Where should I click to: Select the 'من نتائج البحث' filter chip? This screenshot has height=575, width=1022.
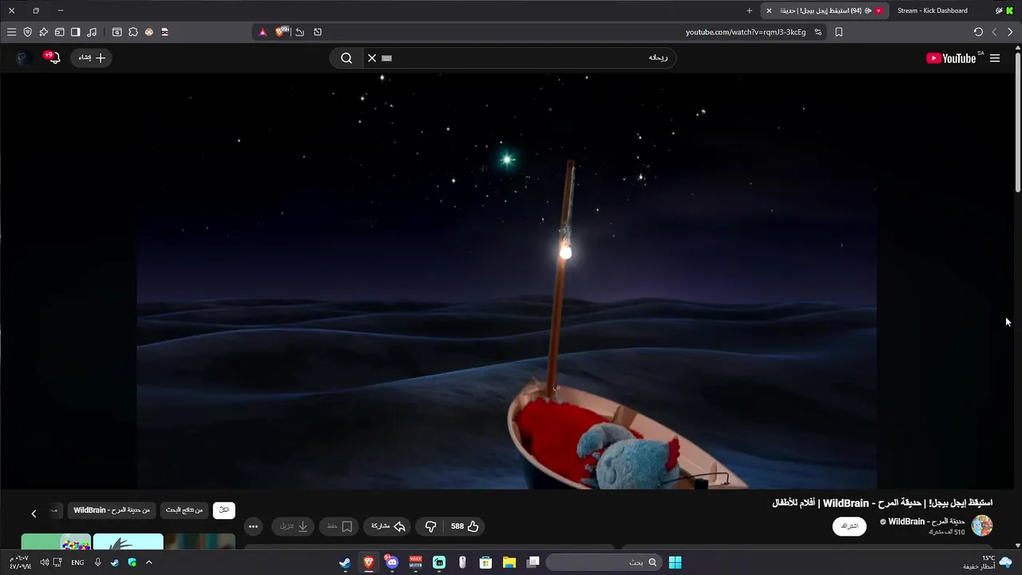(x=184, y=510)
